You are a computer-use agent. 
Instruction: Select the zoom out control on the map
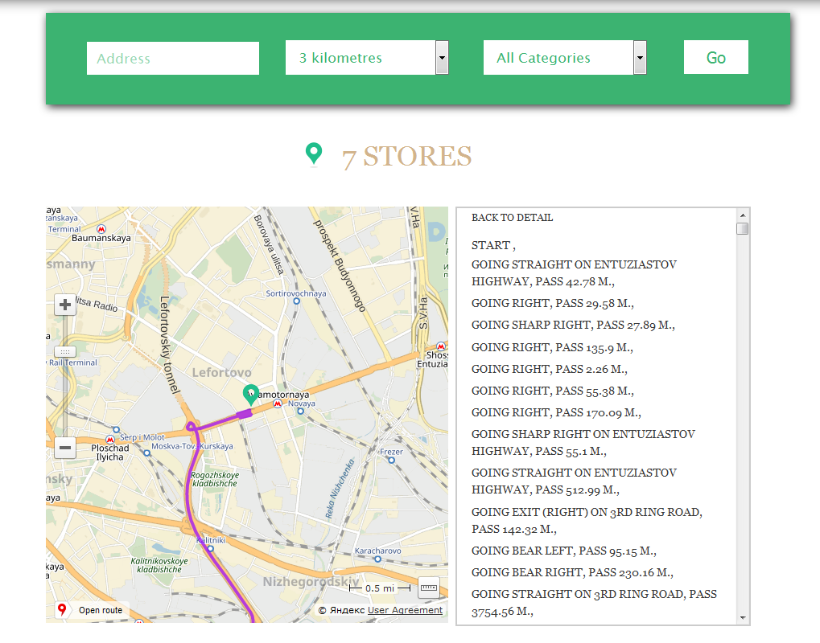tap(64, 448)
